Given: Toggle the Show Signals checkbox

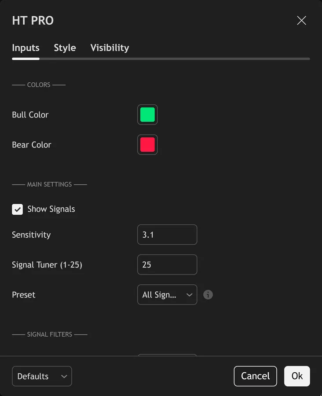Looking at the screenshot, I should coord(18,209).
